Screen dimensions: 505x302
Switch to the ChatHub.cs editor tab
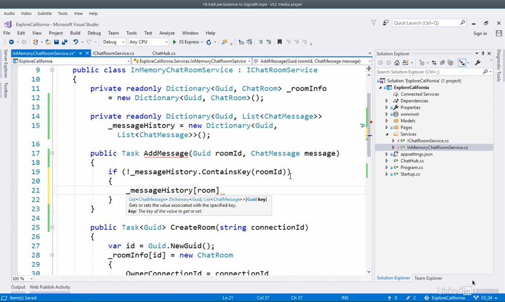coord(164,53)
